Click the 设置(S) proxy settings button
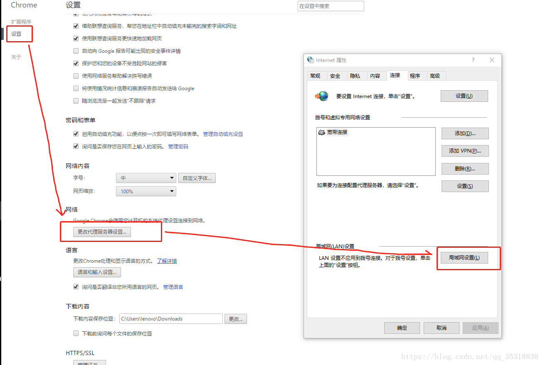The width and height of the screenshot is (543, 365). click(x=465, y=186)
